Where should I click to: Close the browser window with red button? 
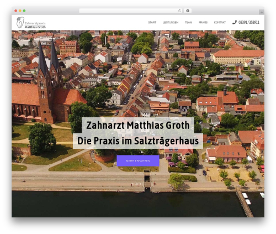tap(16, 11)
